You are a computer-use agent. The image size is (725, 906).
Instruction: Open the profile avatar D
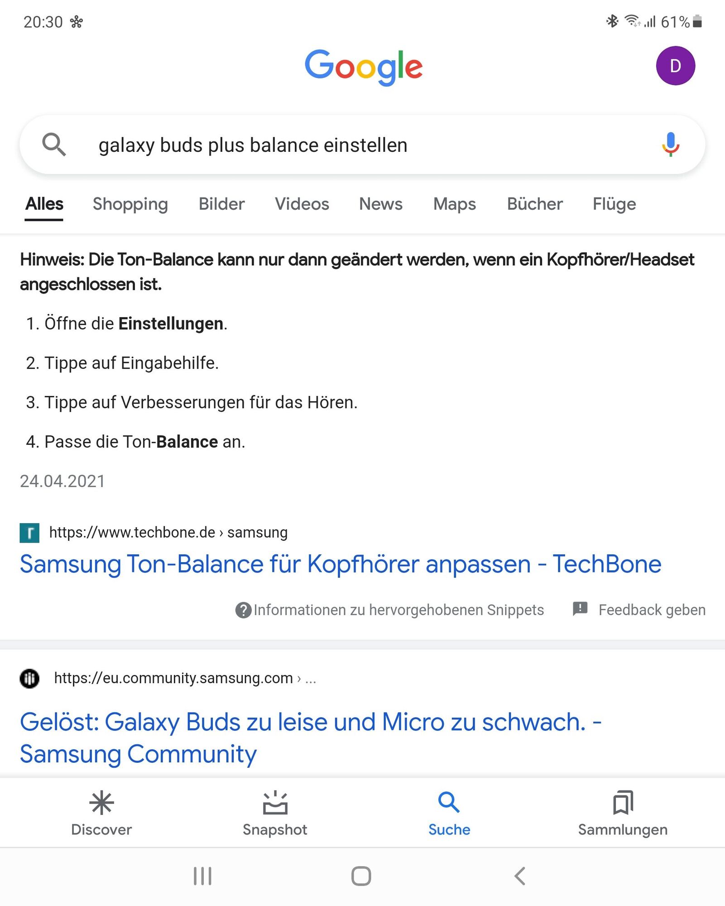[x=675, y=66]
